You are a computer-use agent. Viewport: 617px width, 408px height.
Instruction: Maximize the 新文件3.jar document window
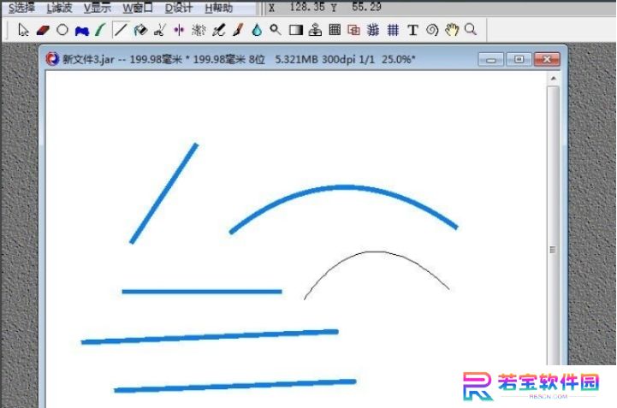tap(519, 59)
